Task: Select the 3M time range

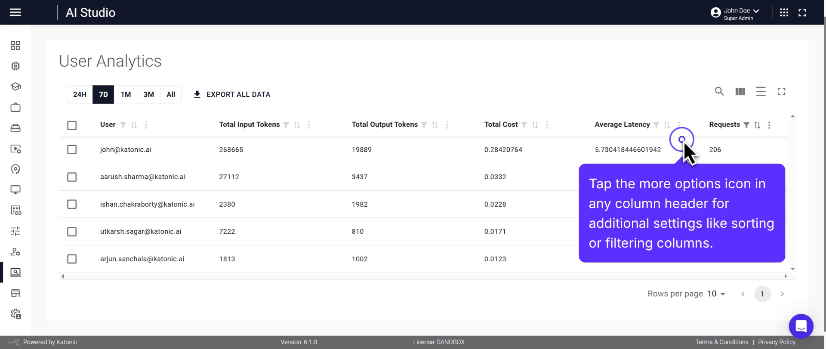Action: pyautogui.click(x=149, y=95)
